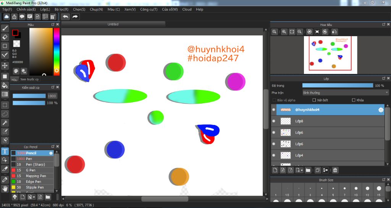Screen dimensions: 391x208
Task: Click the export/share icon in toolbar
Action: [x=15, y=17]
